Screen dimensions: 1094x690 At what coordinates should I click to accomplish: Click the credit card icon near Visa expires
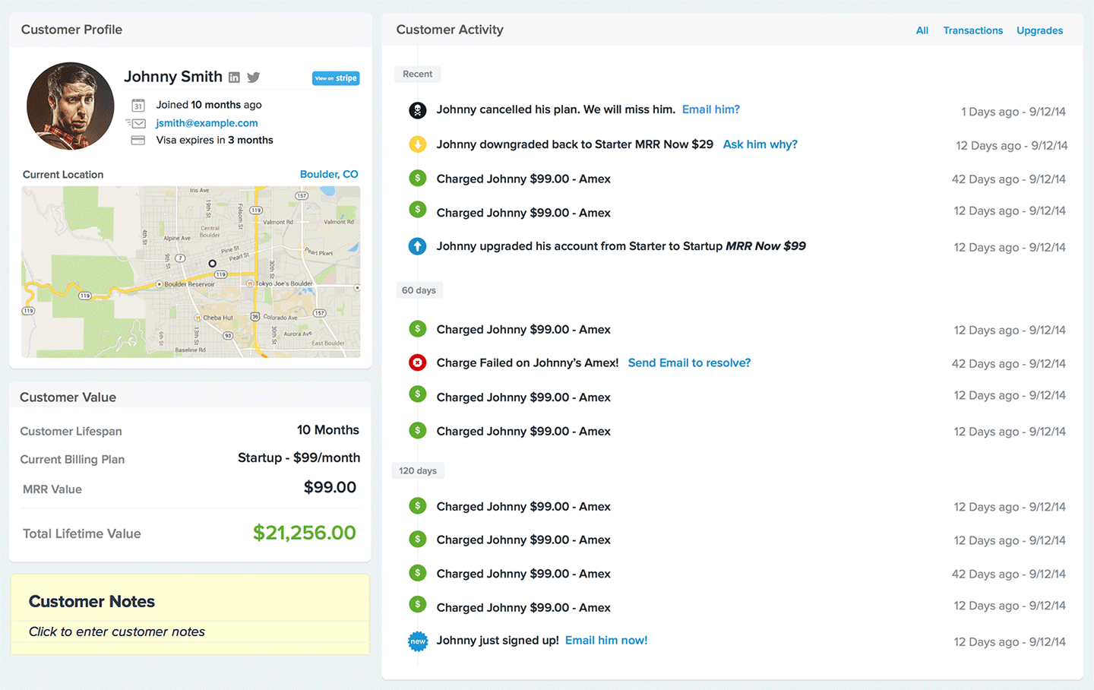click(138, 141)
